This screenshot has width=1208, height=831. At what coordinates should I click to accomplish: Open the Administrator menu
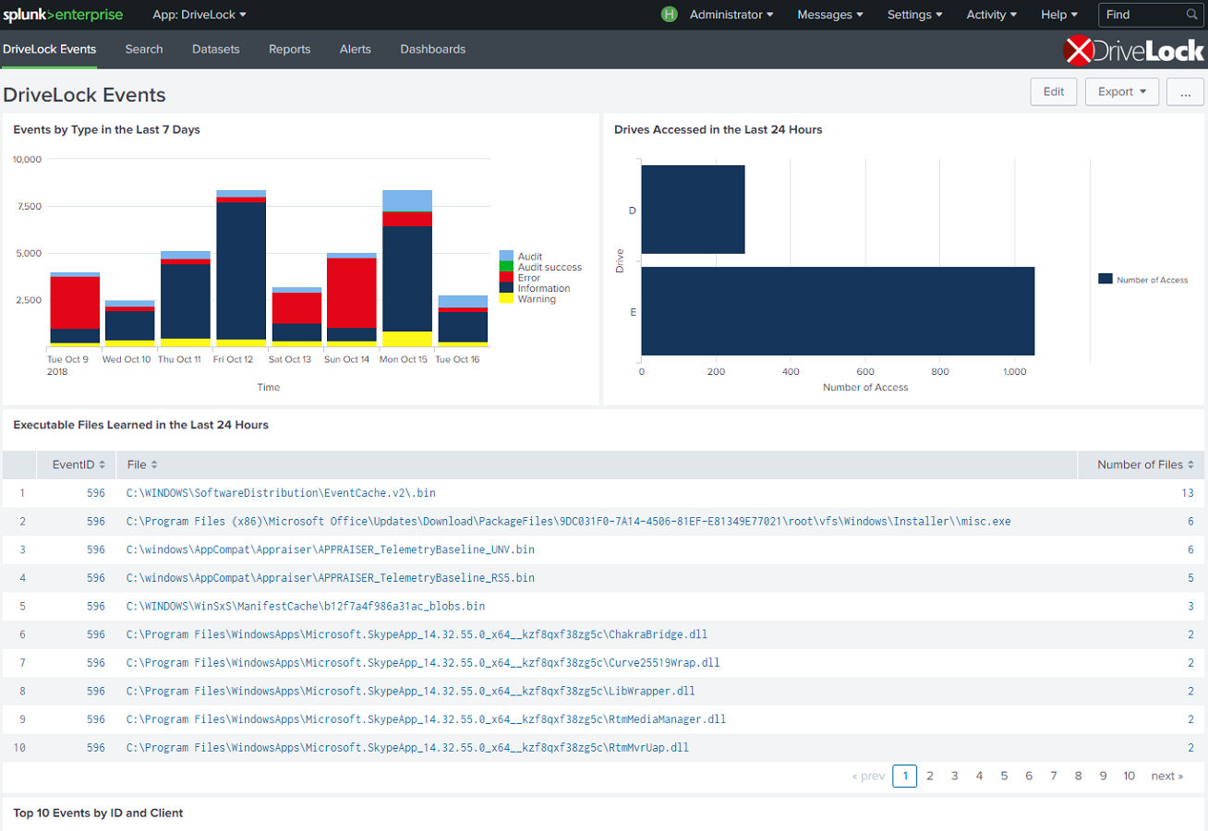tap(731, 15)
